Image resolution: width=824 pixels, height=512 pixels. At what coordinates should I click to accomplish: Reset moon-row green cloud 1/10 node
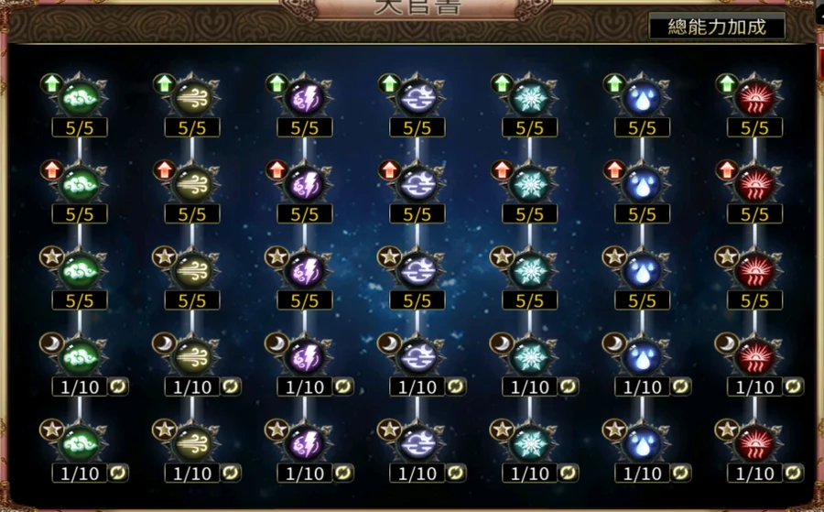[x=118, y=387]
